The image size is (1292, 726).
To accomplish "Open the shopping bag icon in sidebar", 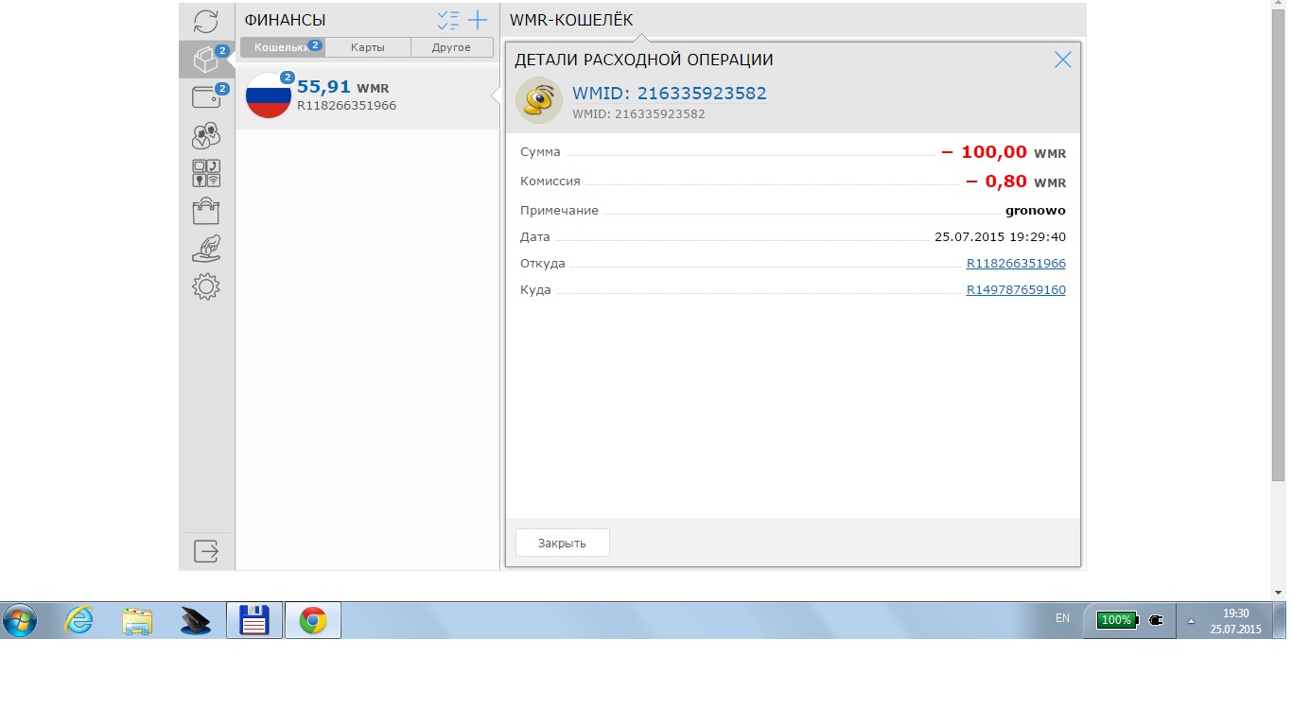I will (x=206, y=211).
